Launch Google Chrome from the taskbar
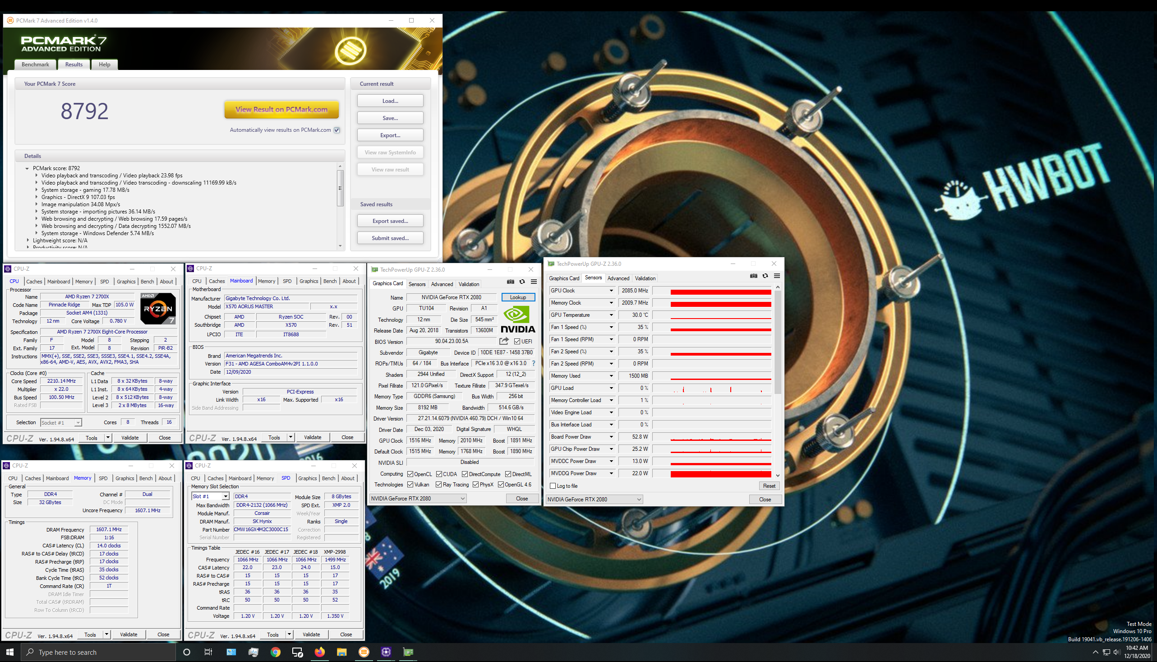1157x662 pixels. 276,652
